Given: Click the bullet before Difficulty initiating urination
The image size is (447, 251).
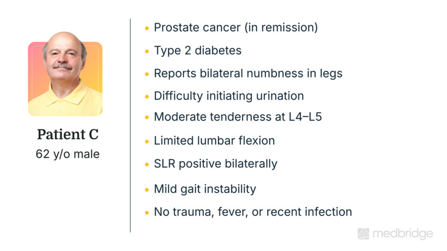Looking at the screenshot, I should click(147, 96).
